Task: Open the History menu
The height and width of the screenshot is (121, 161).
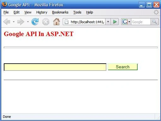Action: point(42,12)
